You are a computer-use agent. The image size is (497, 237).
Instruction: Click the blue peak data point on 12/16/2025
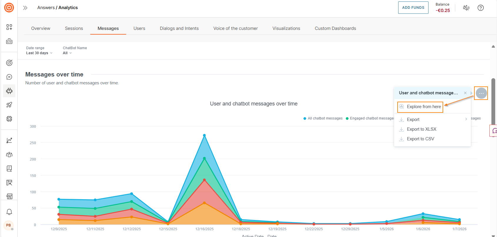coord(204,135)
